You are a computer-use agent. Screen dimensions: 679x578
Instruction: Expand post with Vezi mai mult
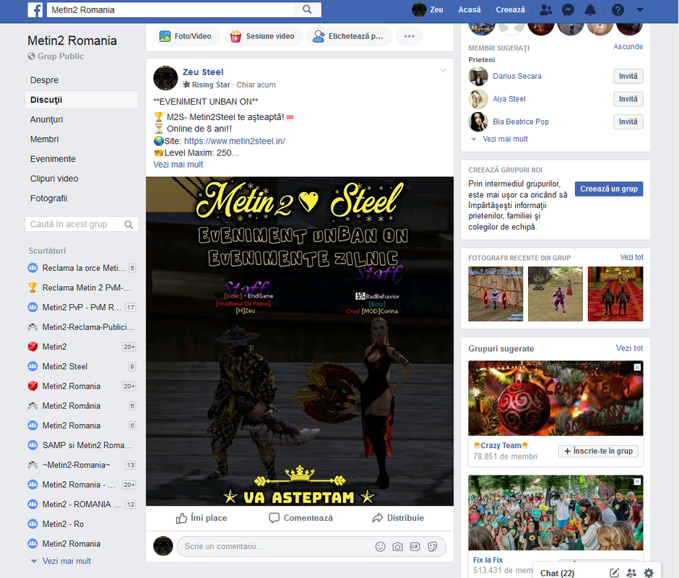(178, 165)
